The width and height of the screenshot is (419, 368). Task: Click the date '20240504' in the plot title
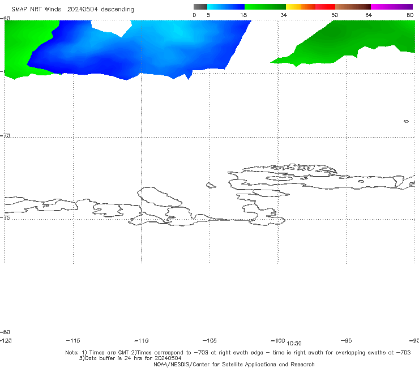pyautogui.click(x=82, y=10)
